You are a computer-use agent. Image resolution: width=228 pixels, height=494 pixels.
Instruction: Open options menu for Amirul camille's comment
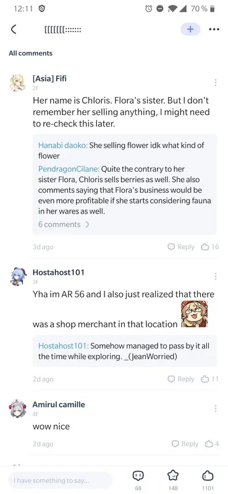(216, 408)
